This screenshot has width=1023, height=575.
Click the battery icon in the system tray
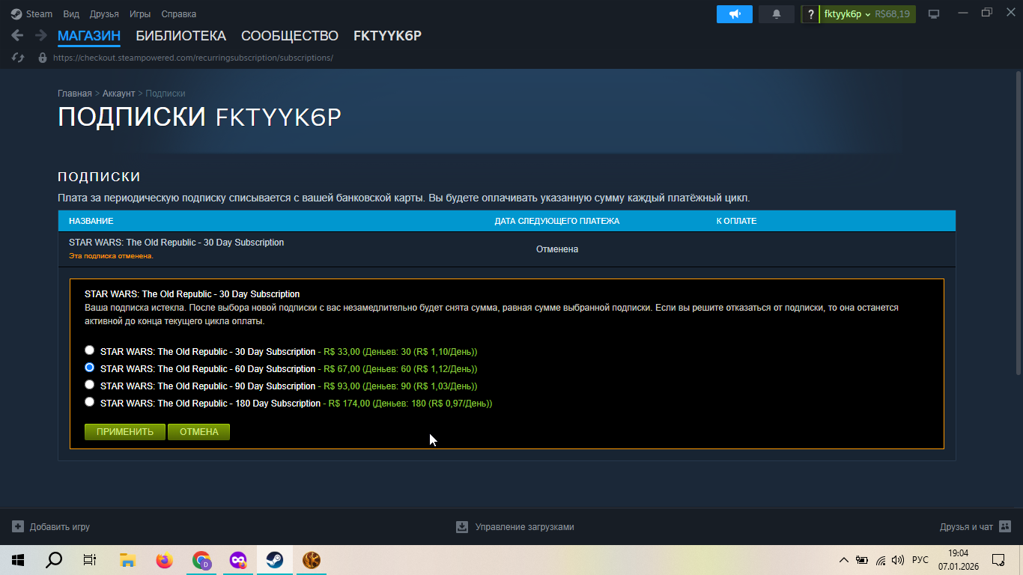tap(862, 560)
